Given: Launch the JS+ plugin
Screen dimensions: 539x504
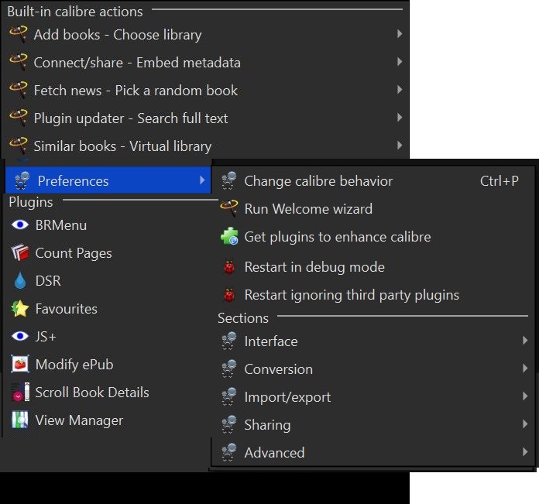Looking at the screenshot, I should tap(107, 336).
